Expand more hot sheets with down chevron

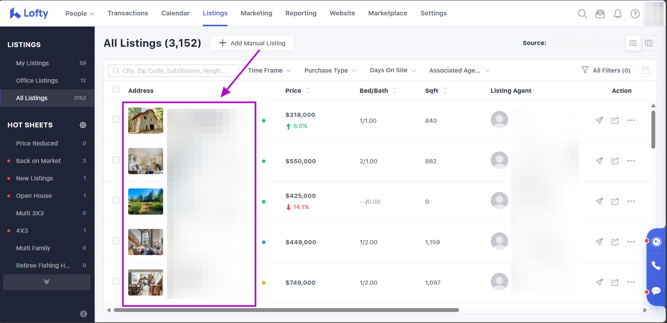46,281
